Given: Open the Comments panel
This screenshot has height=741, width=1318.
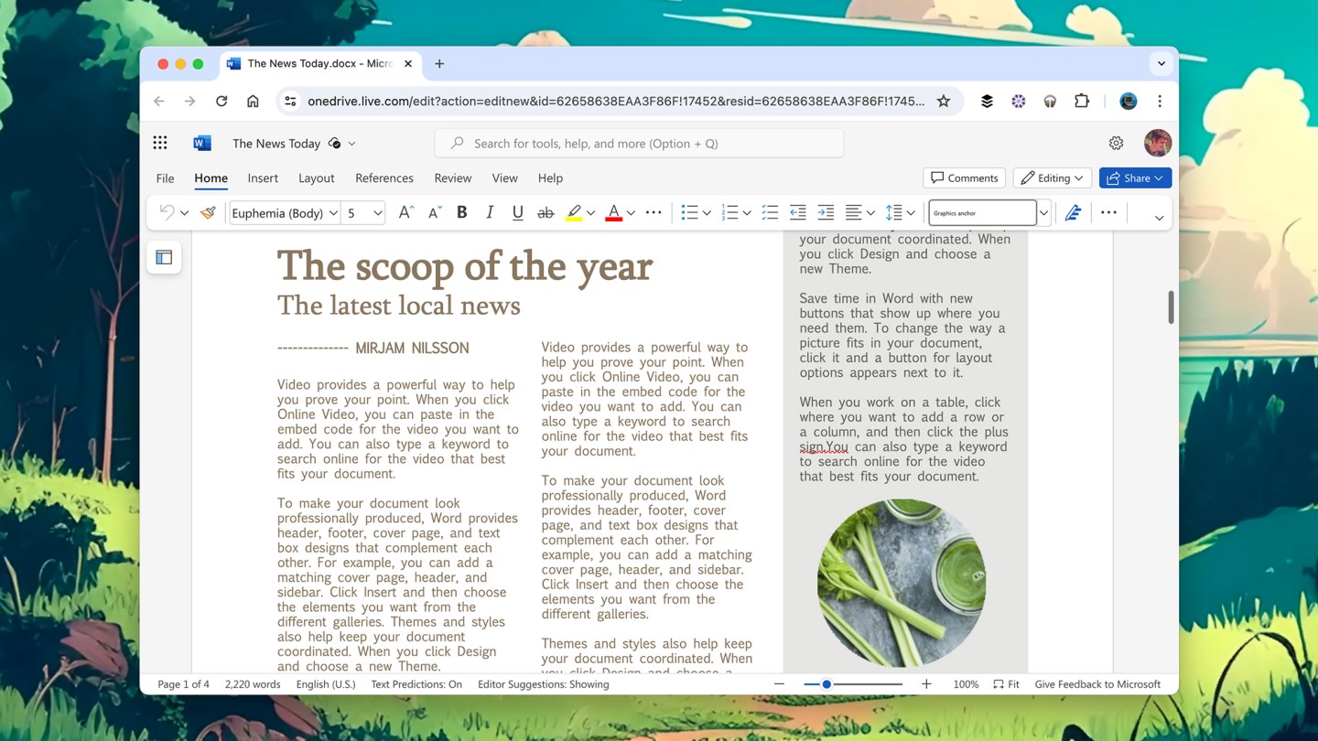Looking at the screenshot, I should click(x=964, y=177).
